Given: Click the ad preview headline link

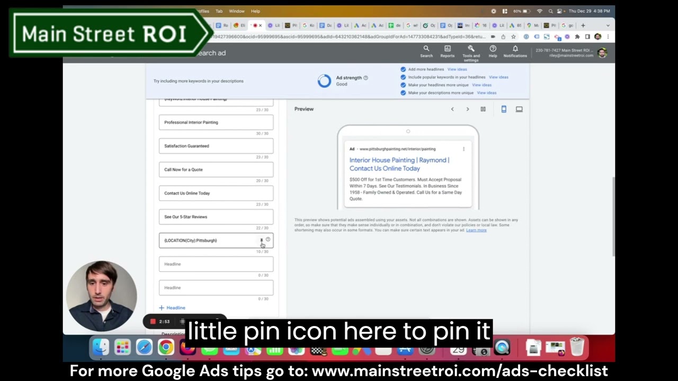Looking at the screenshot, I should [399, 164].
